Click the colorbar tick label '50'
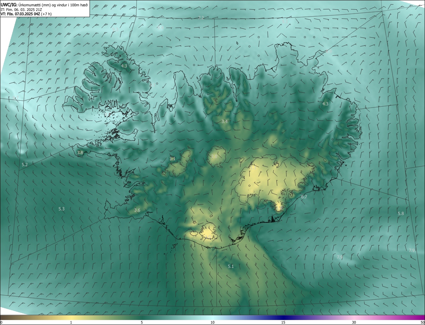The width and height of the screenshot is (425, 325). point(422,323)
